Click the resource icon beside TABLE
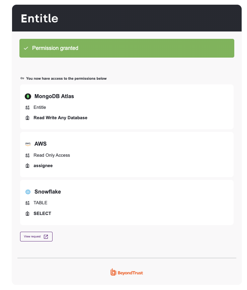 27,203
